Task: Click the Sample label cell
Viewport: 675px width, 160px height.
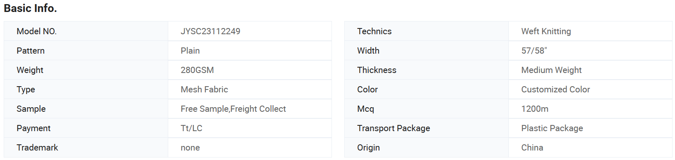Action: [x=86, y=109]
